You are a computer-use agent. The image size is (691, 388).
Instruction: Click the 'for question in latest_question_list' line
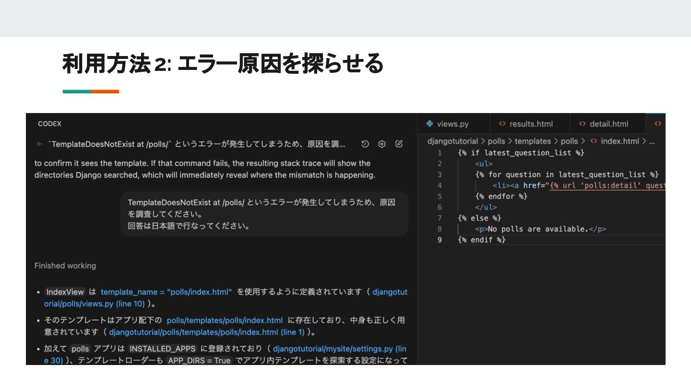click(x=567, y=174)
